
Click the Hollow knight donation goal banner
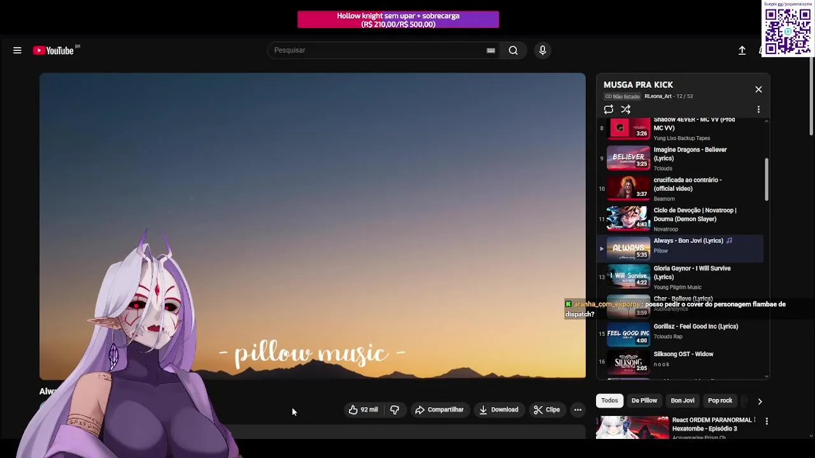point(398,20)
